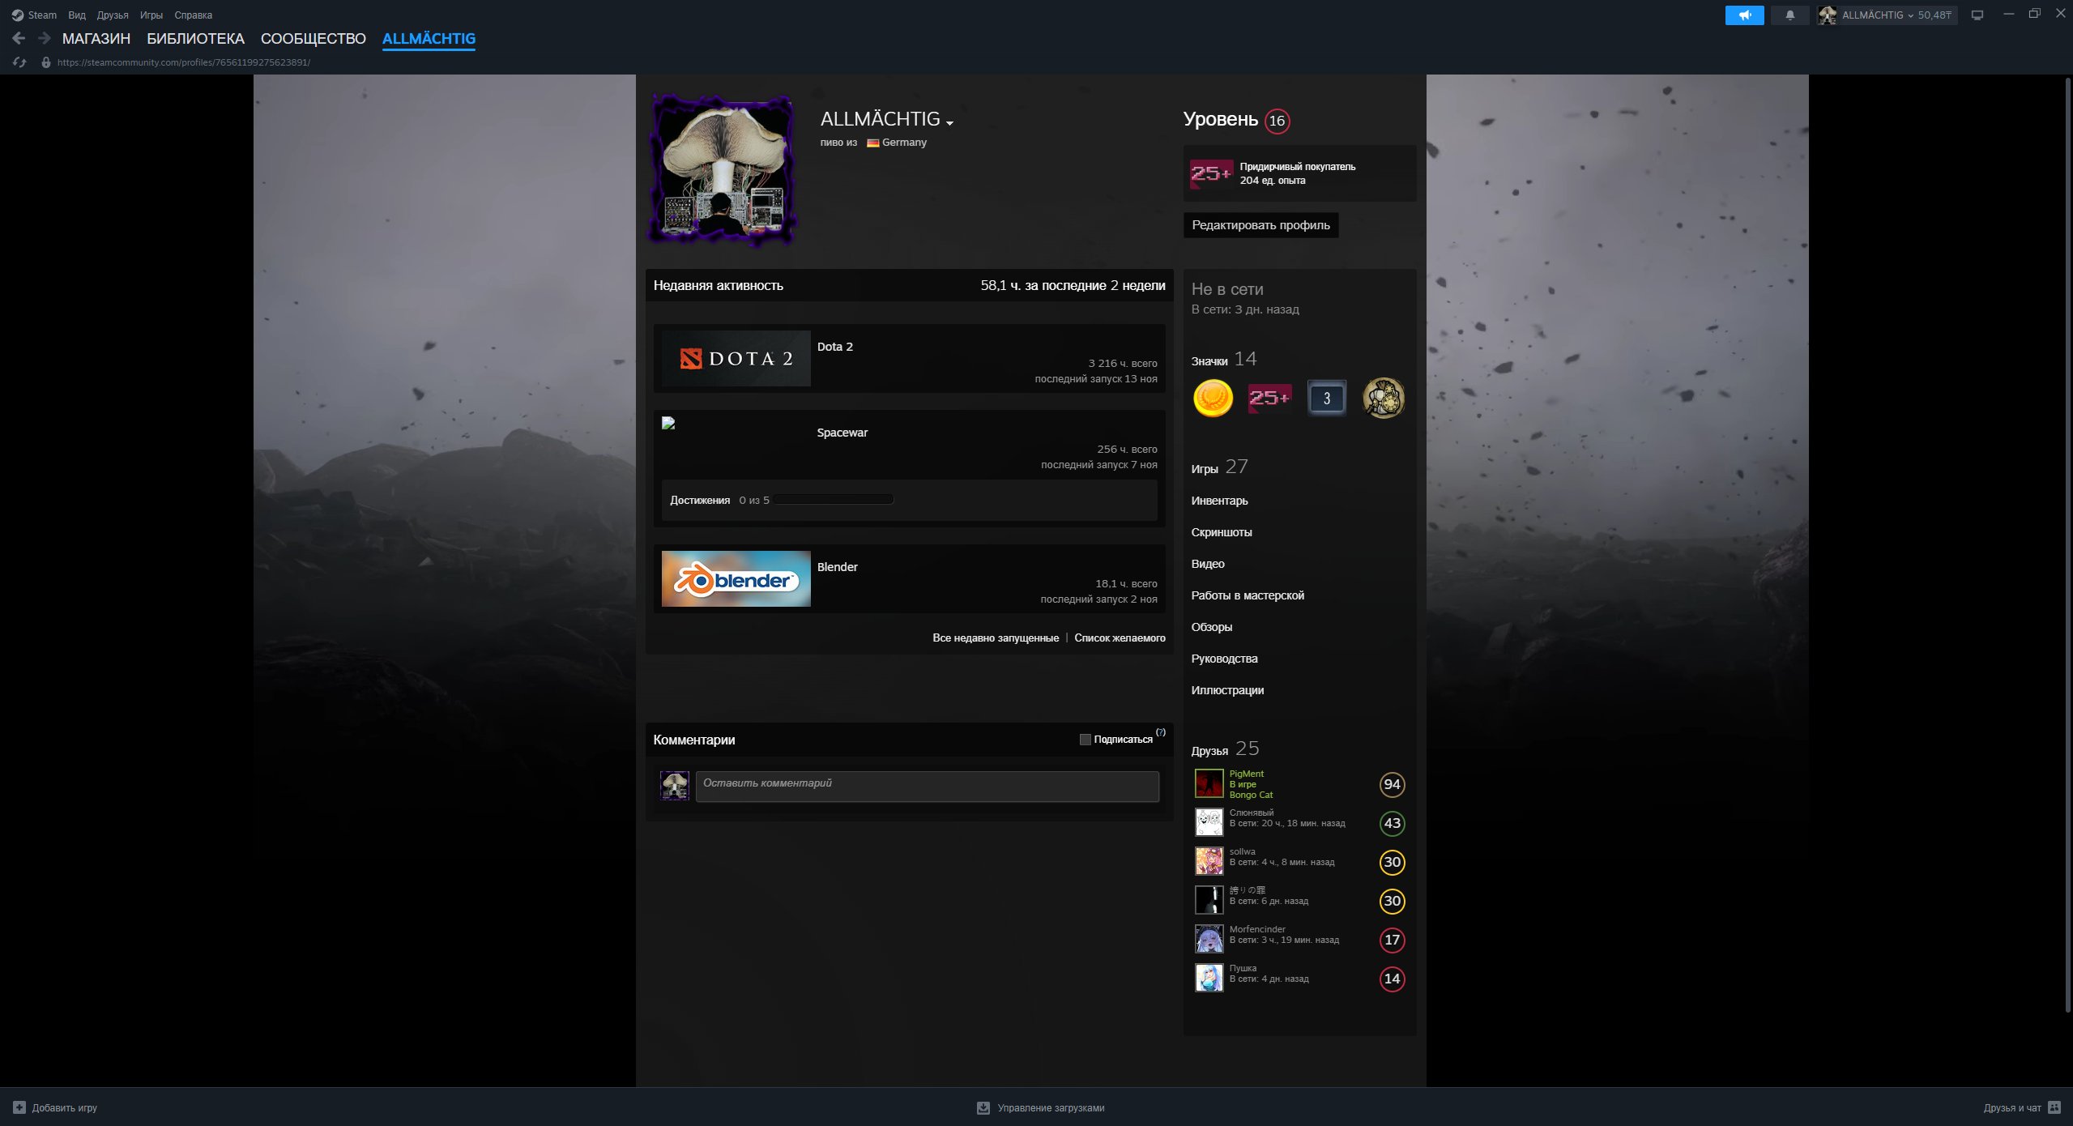This screenshot has width=2073, height=1126.
Task: Open the announcements megaphone icon
Action: coord(1745,15)
